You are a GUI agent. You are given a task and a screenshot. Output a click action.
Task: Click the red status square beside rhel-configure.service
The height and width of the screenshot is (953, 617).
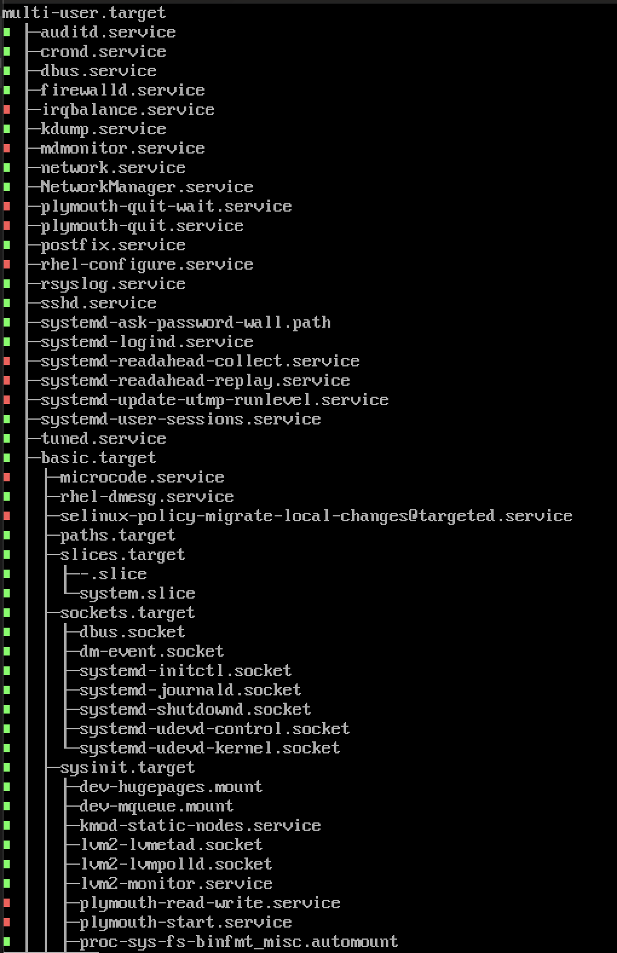(7, 265)
